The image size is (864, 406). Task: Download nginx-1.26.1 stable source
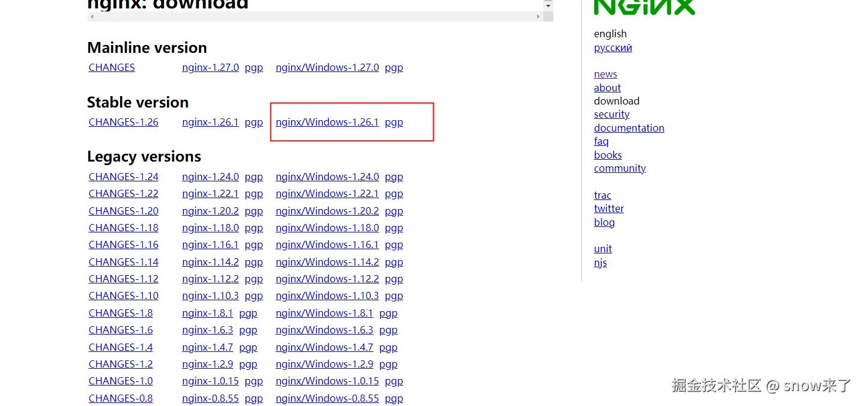[x=210, y=122]
